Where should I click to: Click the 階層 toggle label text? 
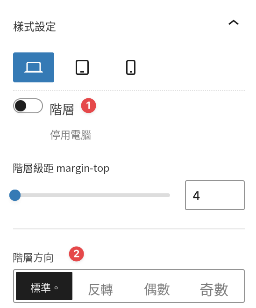(62, 110)
